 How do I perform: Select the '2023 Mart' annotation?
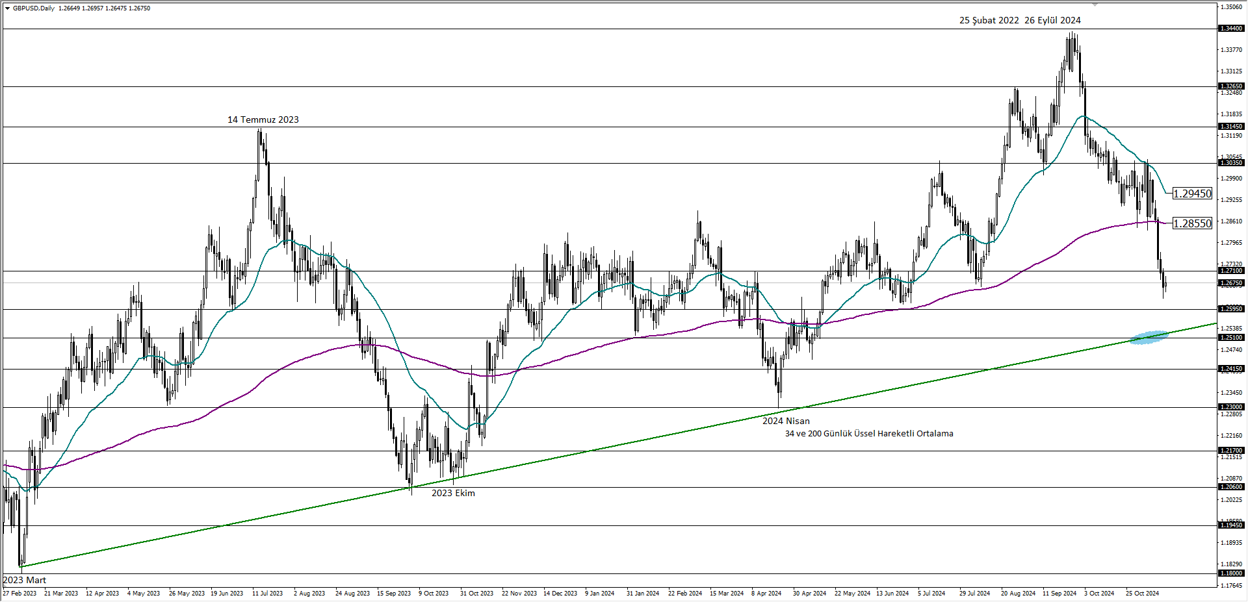[25, 580]
